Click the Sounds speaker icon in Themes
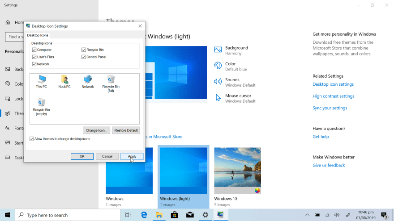 [218, 81]
